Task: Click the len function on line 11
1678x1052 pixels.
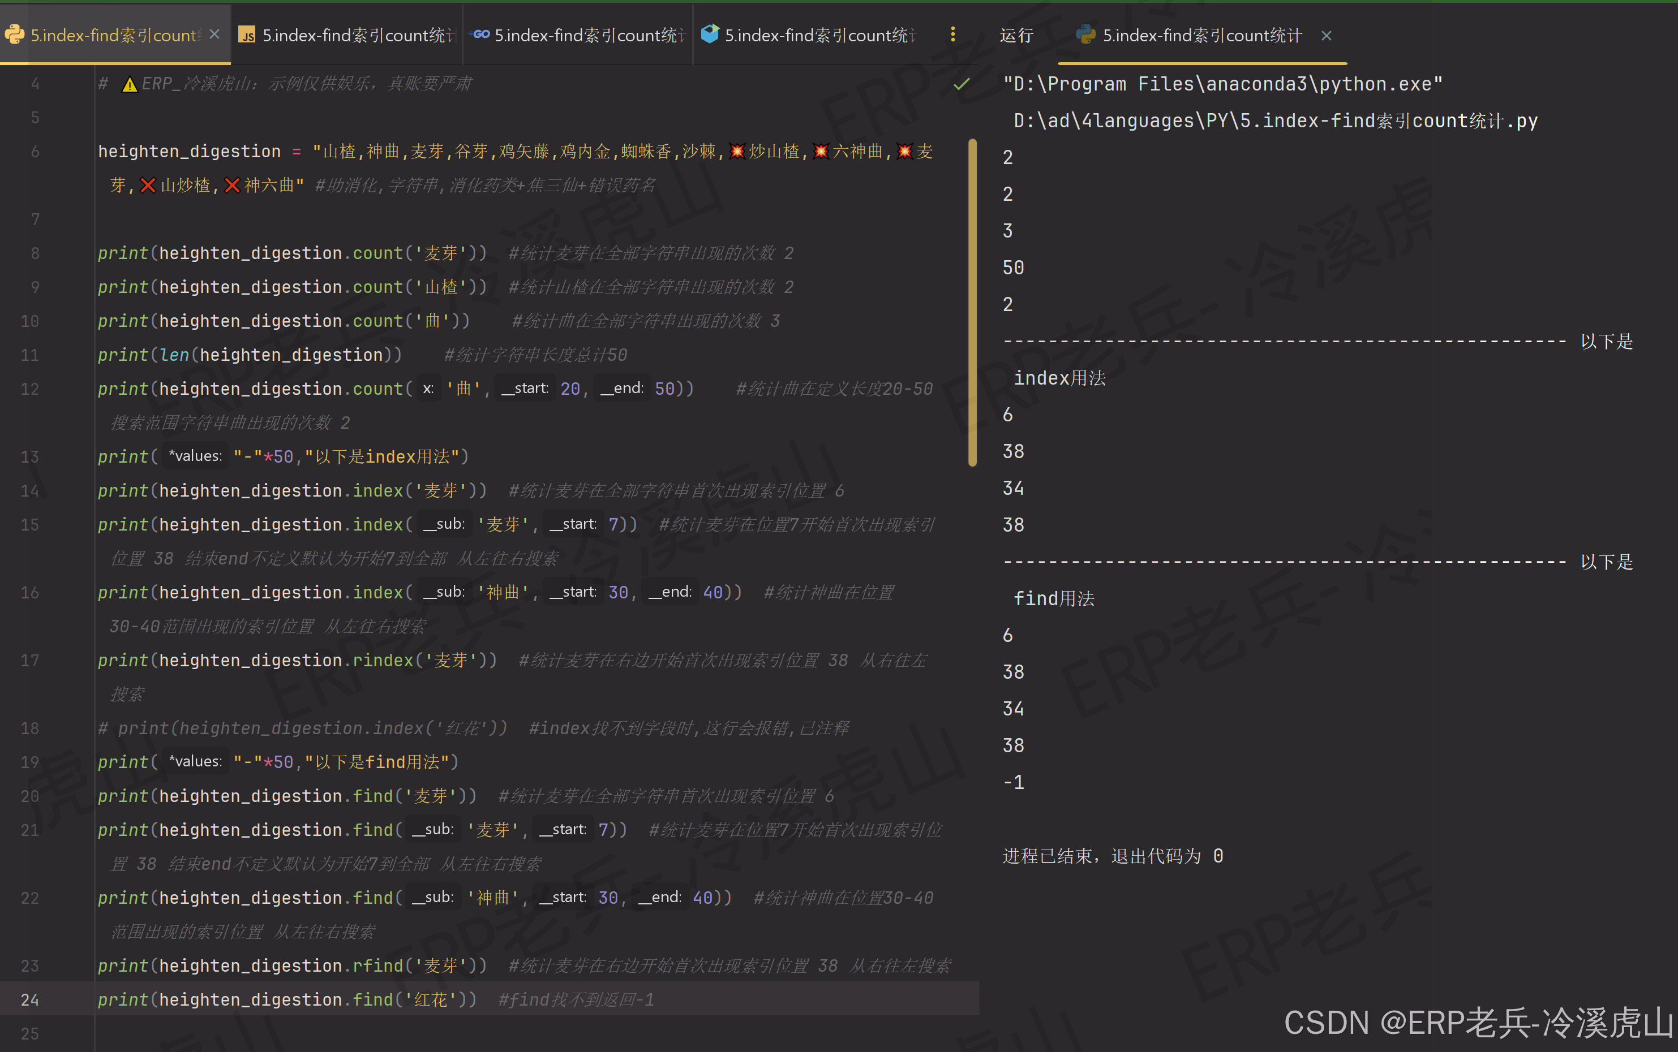Action: click(x=174, y=355)
